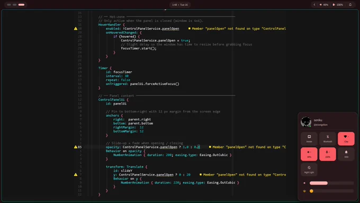This screenshot has height=203, width=360.
Task: Toggle the speaker 40% volume tile
Action: click(309, 154)
